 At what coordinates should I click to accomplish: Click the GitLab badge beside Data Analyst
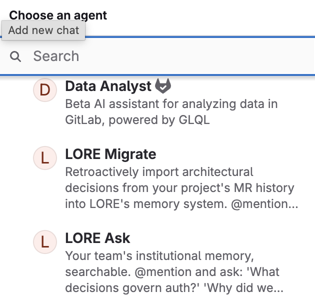click(162, 86)
